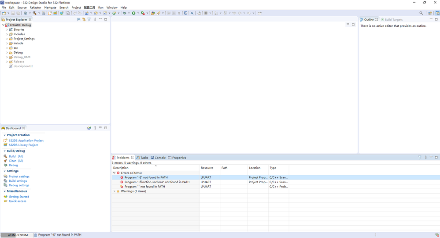Click the Build hammer toolbar icon
This screenshot has height=238, width=440.
(x=34, y=13)
